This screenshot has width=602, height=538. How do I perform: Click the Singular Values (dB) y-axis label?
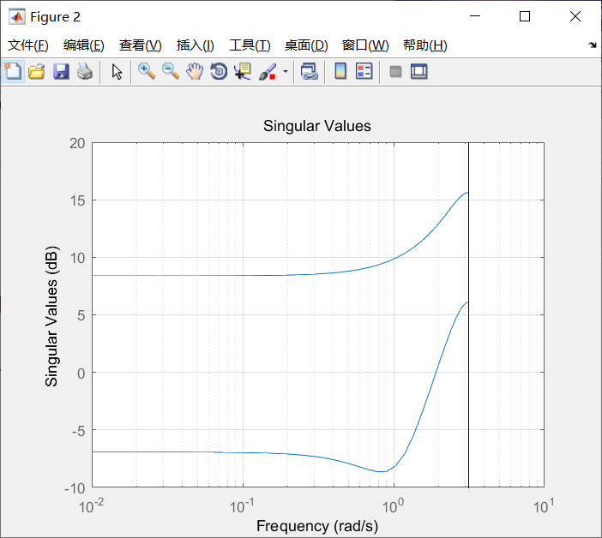51,316
